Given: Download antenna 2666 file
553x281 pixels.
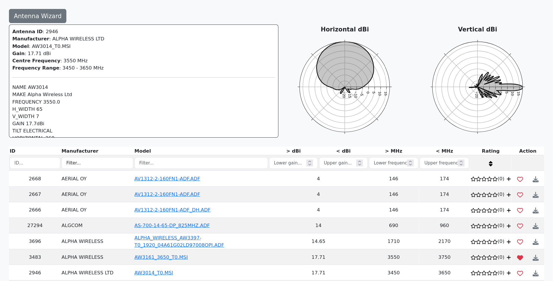Looking at the screenshot, I should coord(535,210).
